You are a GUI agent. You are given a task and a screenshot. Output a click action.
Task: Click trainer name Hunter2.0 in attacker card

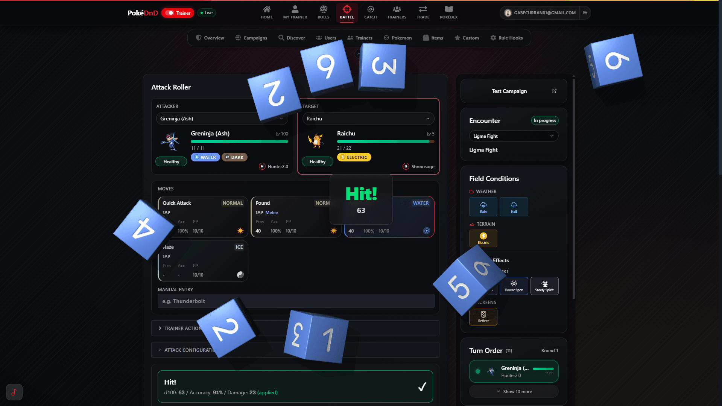coord(278,167)
